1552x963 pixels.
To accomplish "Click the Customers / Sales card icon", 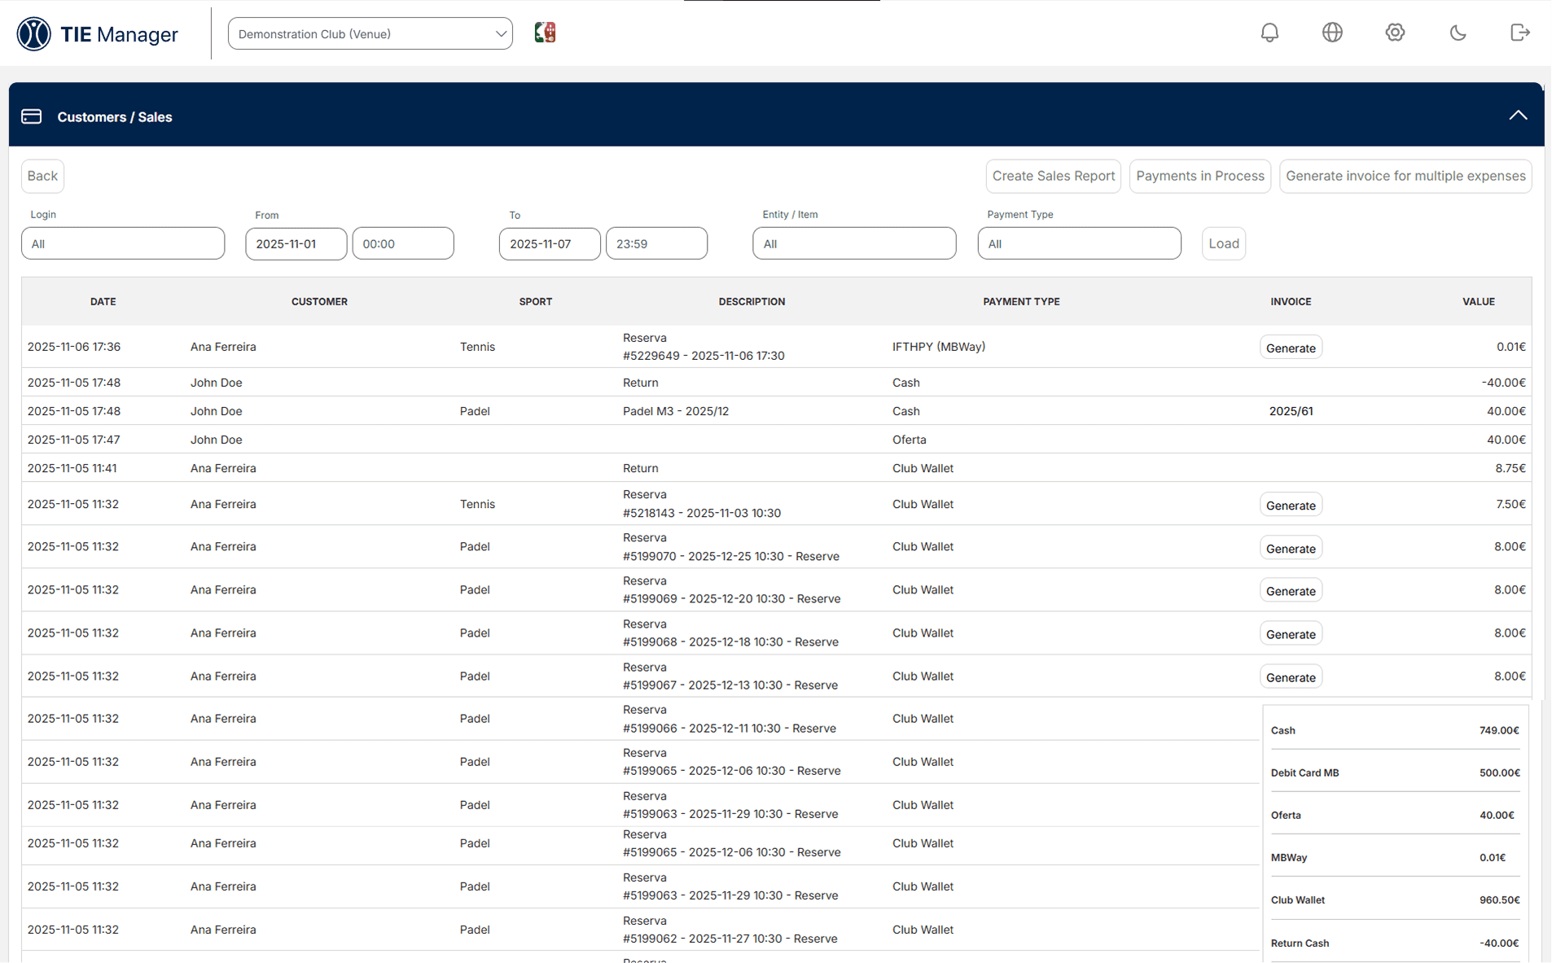I will coord(32,116).
